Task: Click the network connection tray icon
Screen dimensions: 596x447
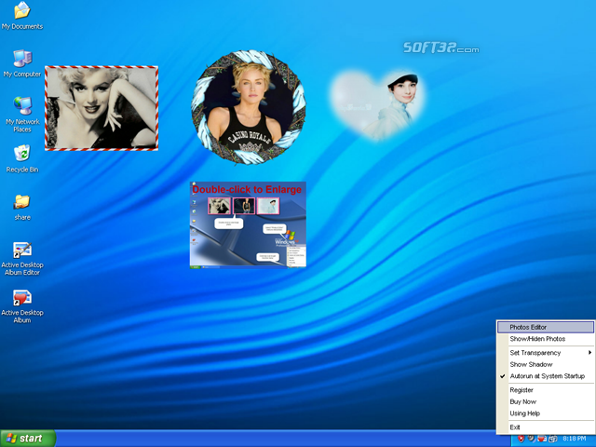Action: [552, 439]
